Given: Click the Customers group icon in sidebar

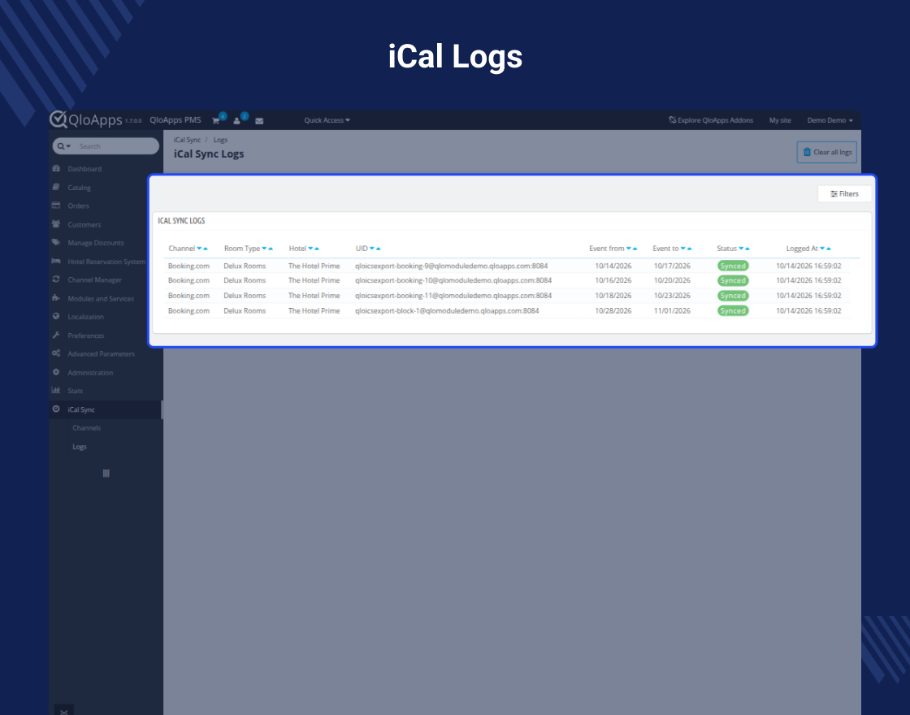Looking at the screenshot, I should 56,224.
